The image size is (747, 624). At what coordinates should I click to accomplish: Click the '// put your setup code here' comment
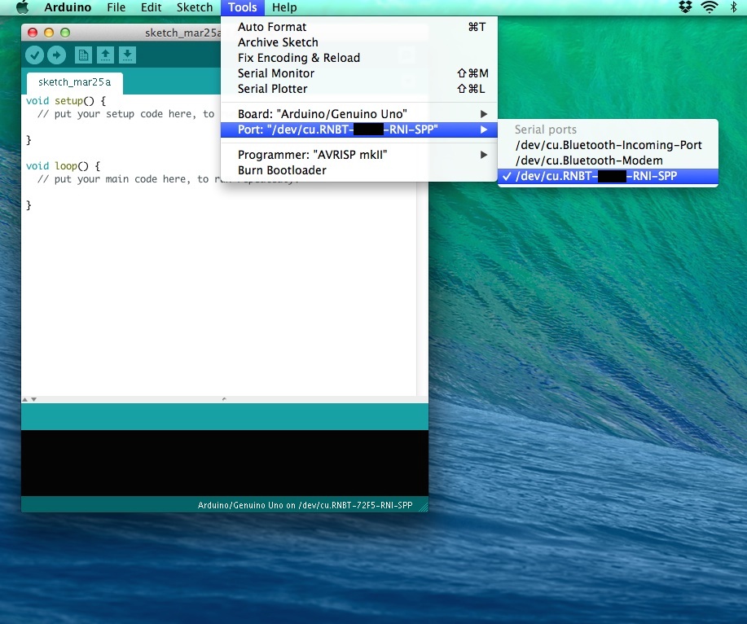(x=125, y=114)
